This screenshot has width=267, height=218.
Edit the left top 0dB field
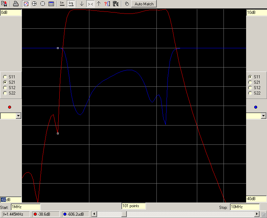[11, 12]
